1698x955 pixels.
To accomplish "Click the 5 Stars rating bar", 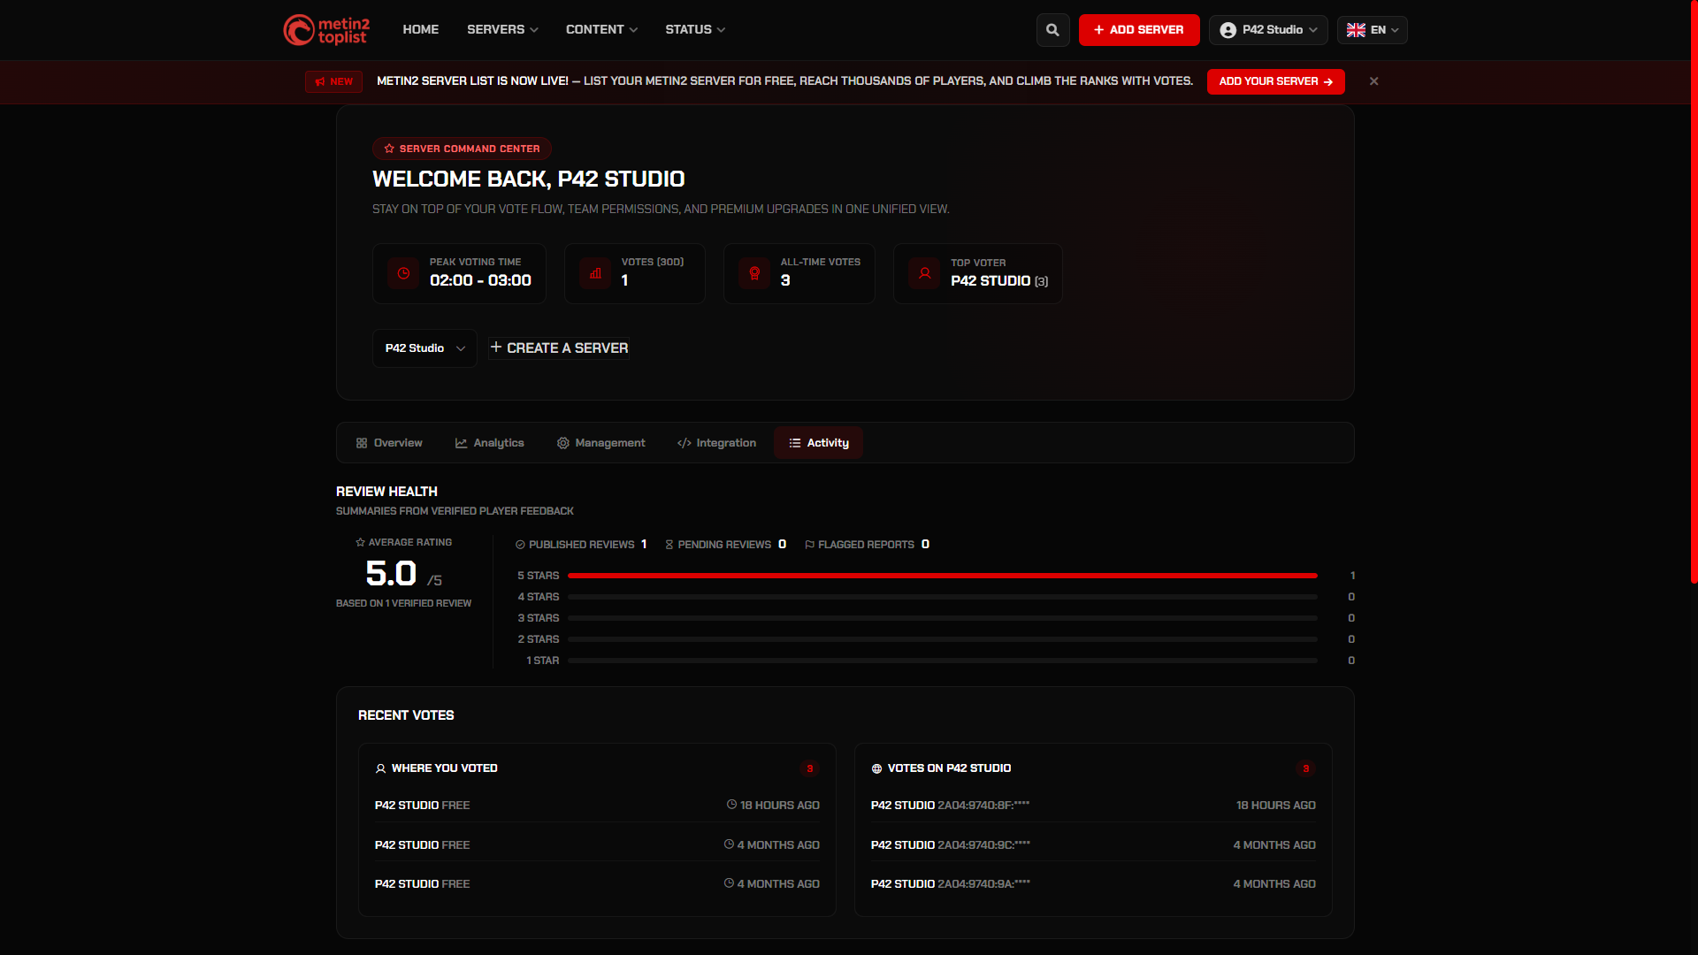I will coord(943,576).
